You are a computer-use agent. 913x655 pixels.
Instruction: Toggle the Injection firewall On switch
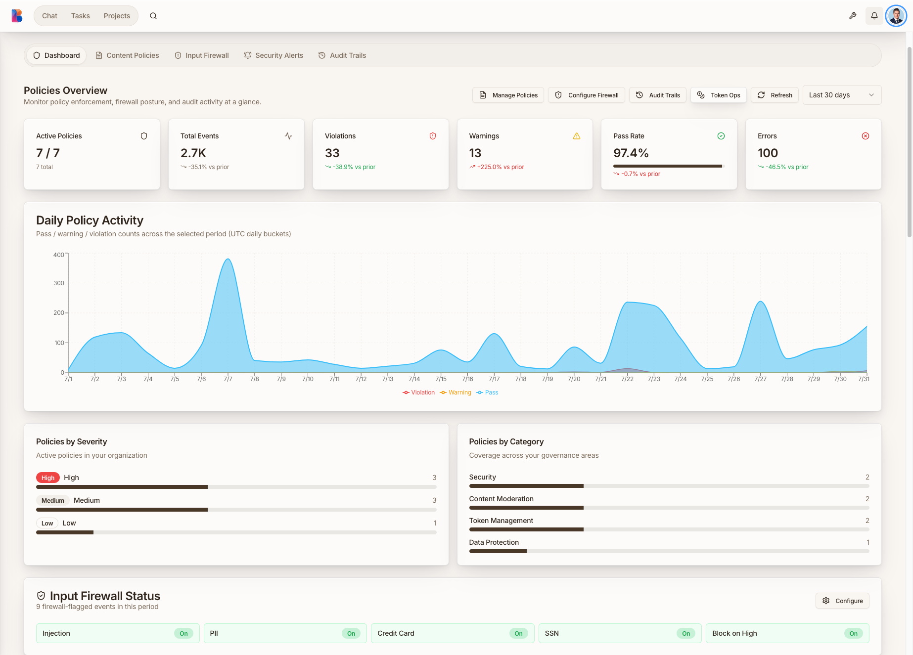pos(183,633)
